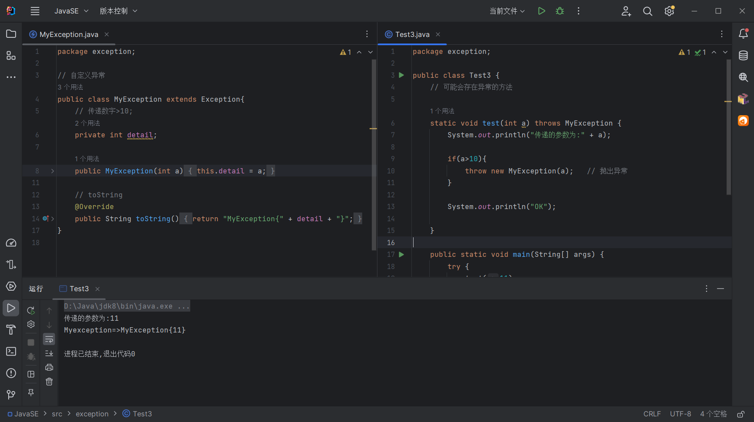Switch to the MyException.java tab

(69, 34)
